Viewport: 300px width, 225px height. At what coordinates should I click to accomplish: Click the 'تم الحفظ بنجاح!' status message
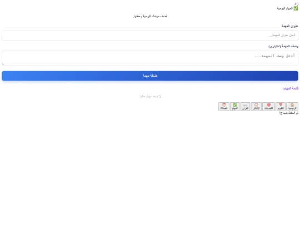pos(289,113)
